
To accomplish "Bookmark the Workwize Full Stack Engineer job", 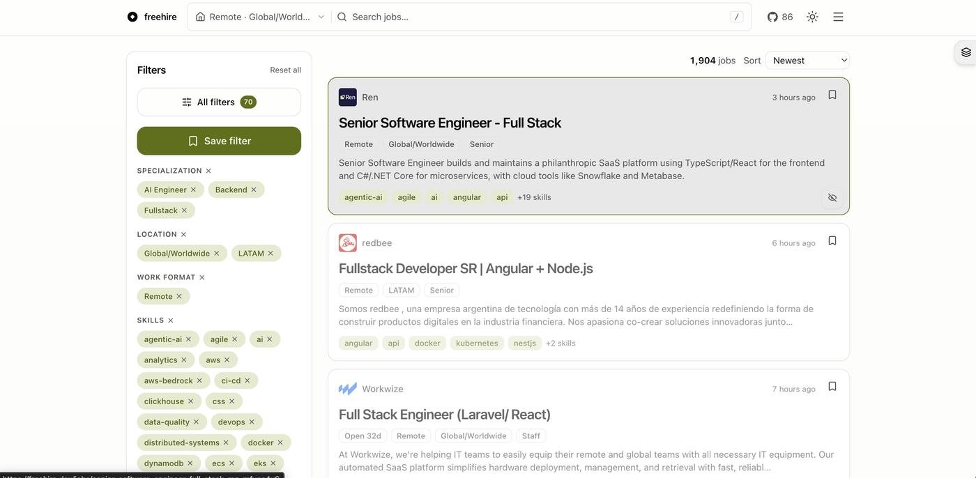I will tap(832, 387).
